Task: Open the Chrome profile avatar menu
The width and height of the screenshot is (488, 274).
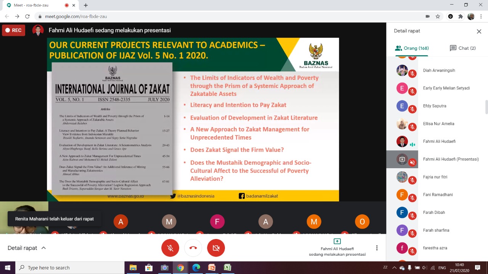Action: pyautogui.click(x=471, y=16)
